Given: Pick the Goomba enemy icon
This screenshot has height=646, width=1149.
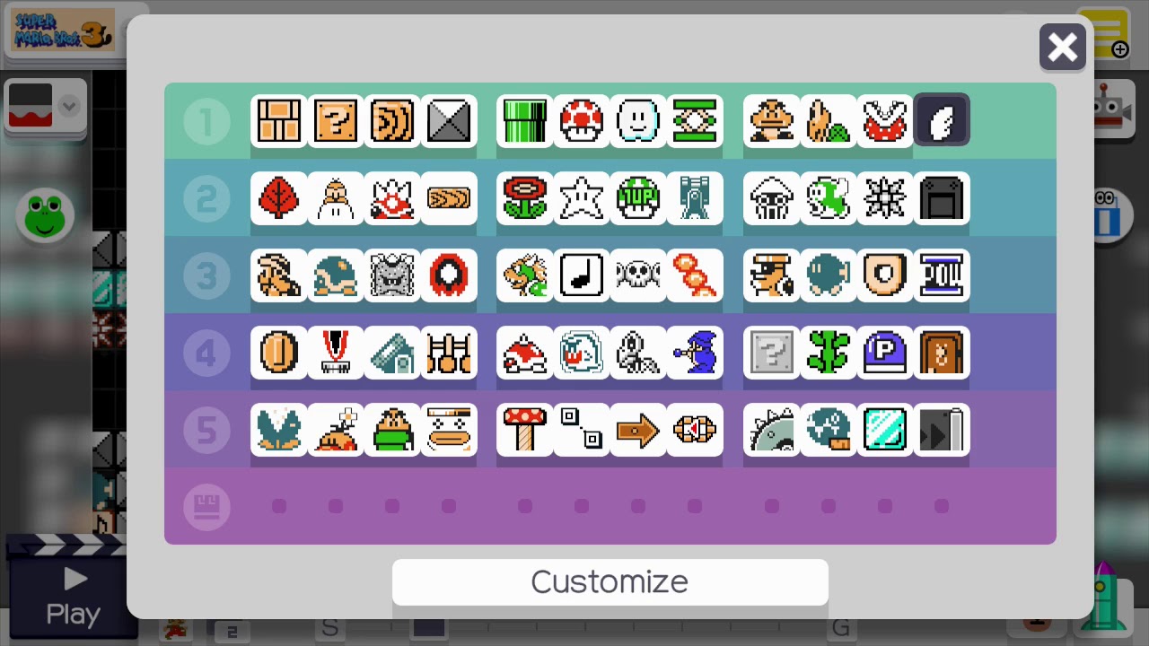Looking at the screenshot, I should [772, 120].
